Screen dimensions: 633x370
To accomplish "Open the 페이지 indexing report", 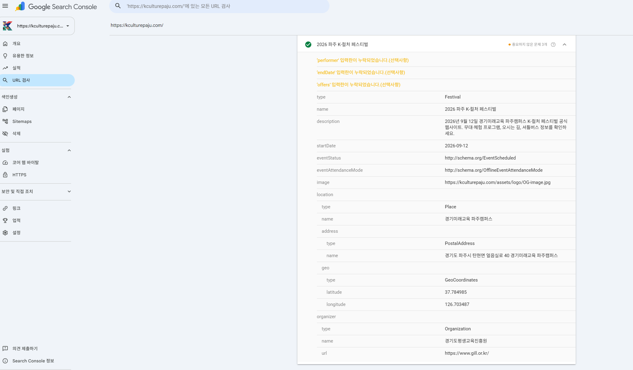I will [37, 109].
